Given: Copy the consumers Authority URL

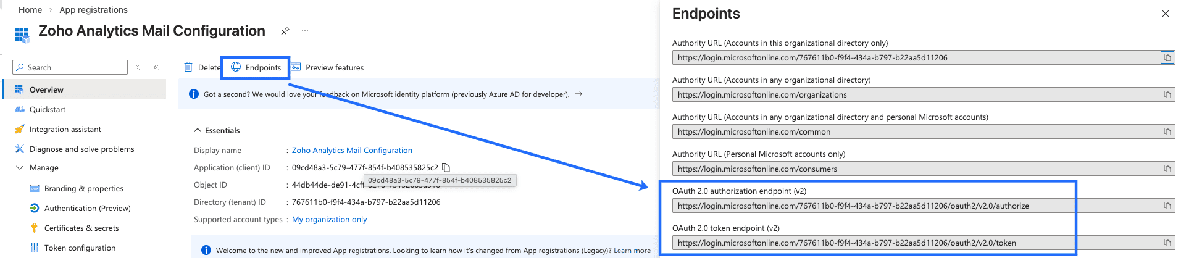Looking at the screenshot, I should point(1167,169).
